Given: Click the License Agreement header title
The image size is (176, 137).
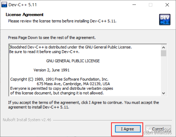Looking at the screenshot, I should point(25,15).
